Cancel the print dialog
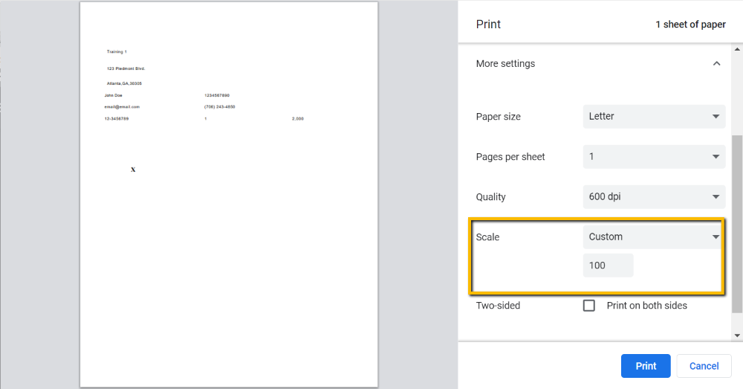743x389 pixels. coord(704,366)
